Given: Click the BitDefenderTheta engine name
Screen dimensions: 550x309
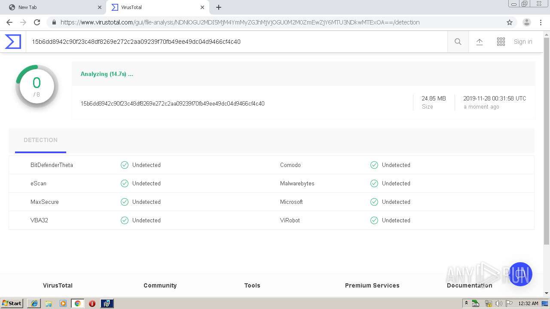Looking at the screenshot, I should (x=52, y=165).
